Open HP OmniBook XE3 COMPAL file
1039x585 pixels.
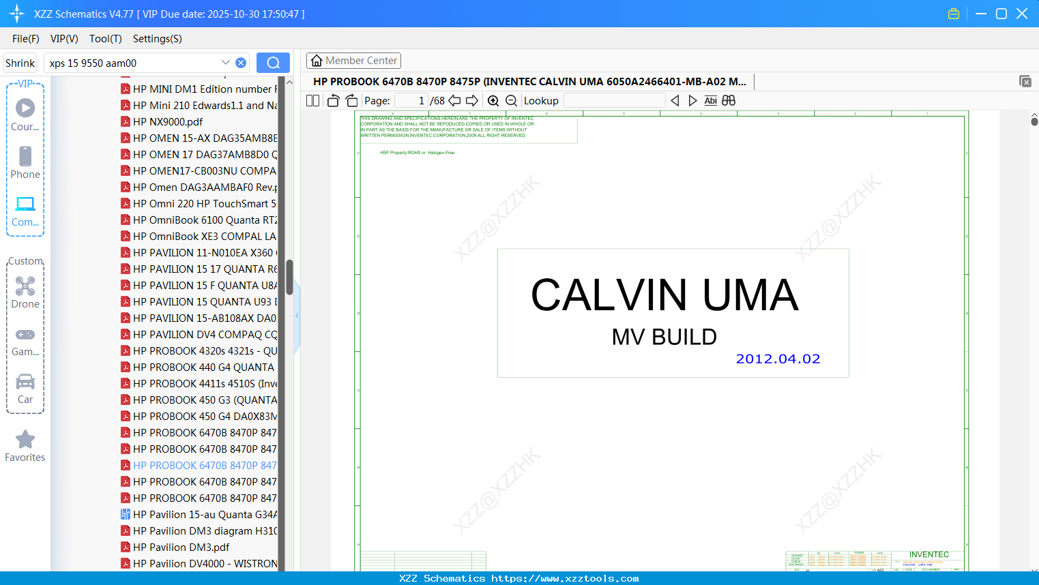[199, 236]
